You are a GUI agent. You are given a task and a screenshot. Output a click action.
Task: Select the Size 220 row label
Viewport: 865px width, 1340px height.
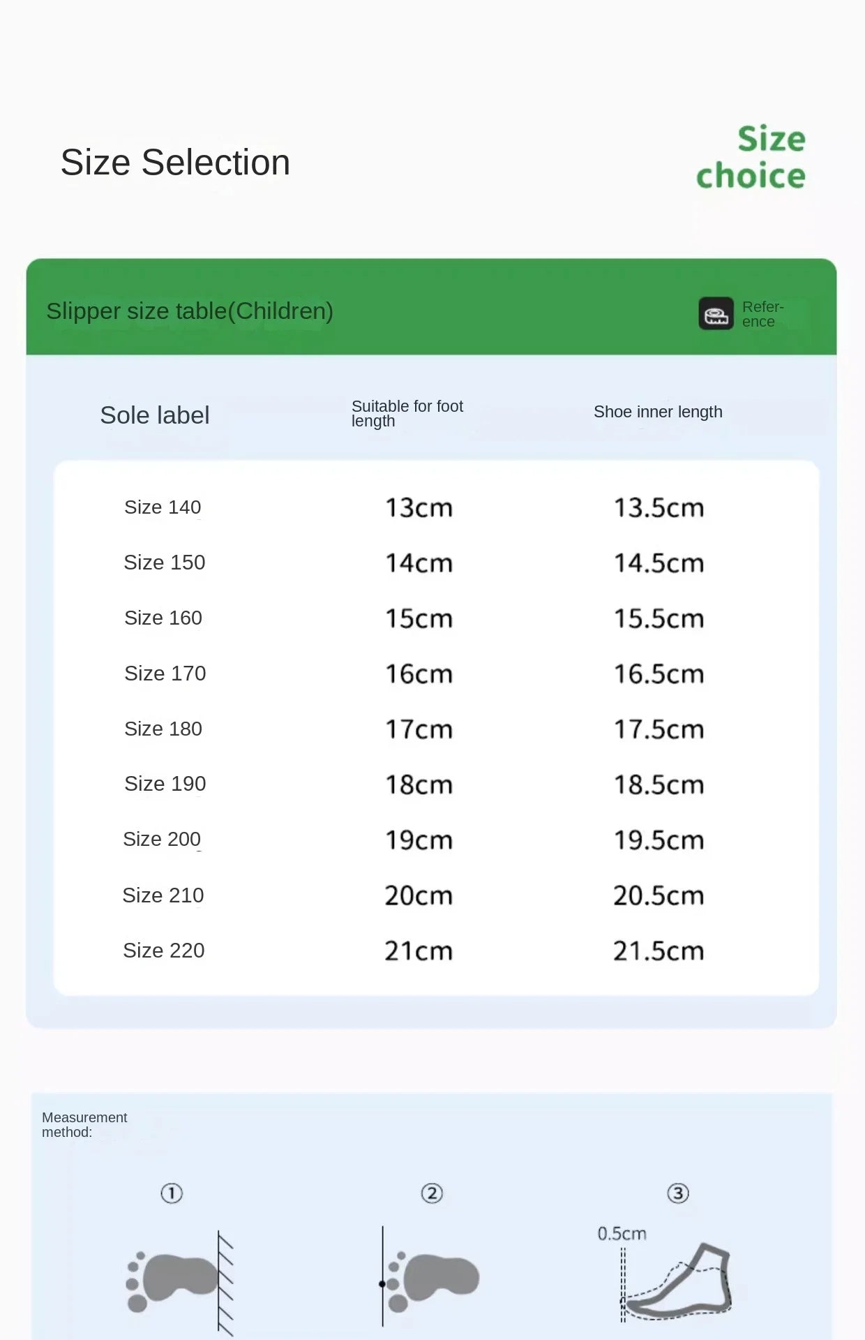pos(164,951)
